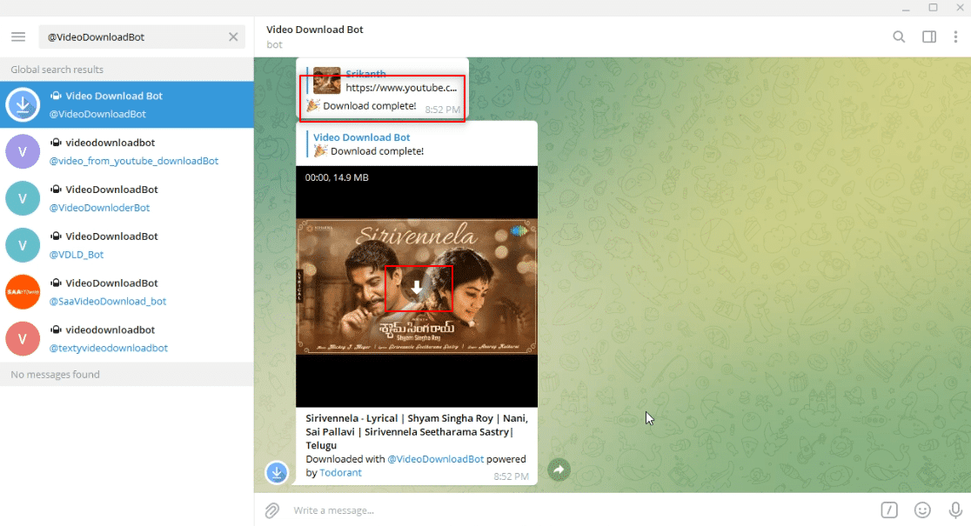Toggle the green forward arrow on the message
This screenshot has height=526, width=971.
click(x=559, y=469)
